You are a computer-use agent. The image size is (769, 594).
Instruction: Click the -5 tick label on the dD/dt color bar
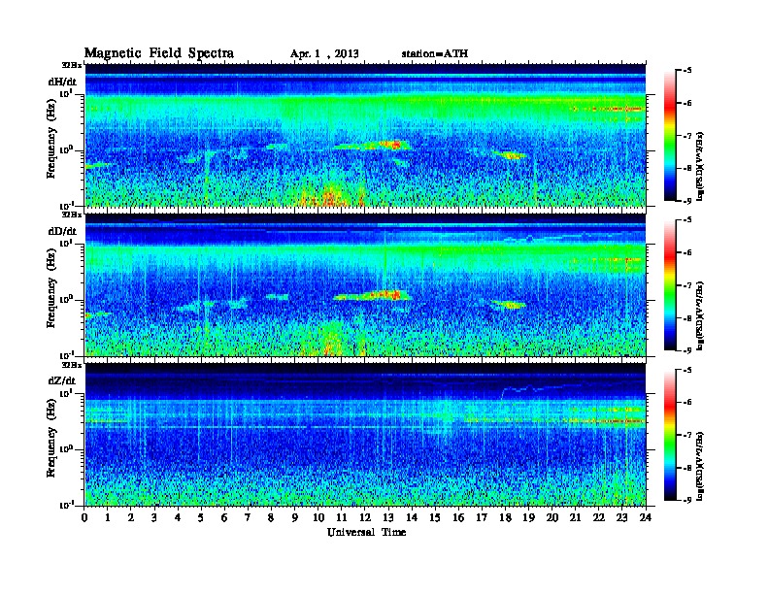(686, 220)
